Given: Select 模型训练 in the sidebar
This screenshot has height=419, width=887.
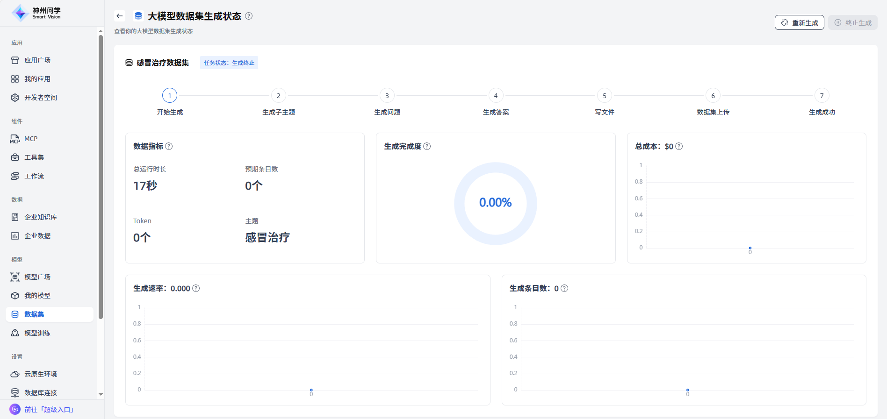Looking at the screenshot, I should 37,333.
